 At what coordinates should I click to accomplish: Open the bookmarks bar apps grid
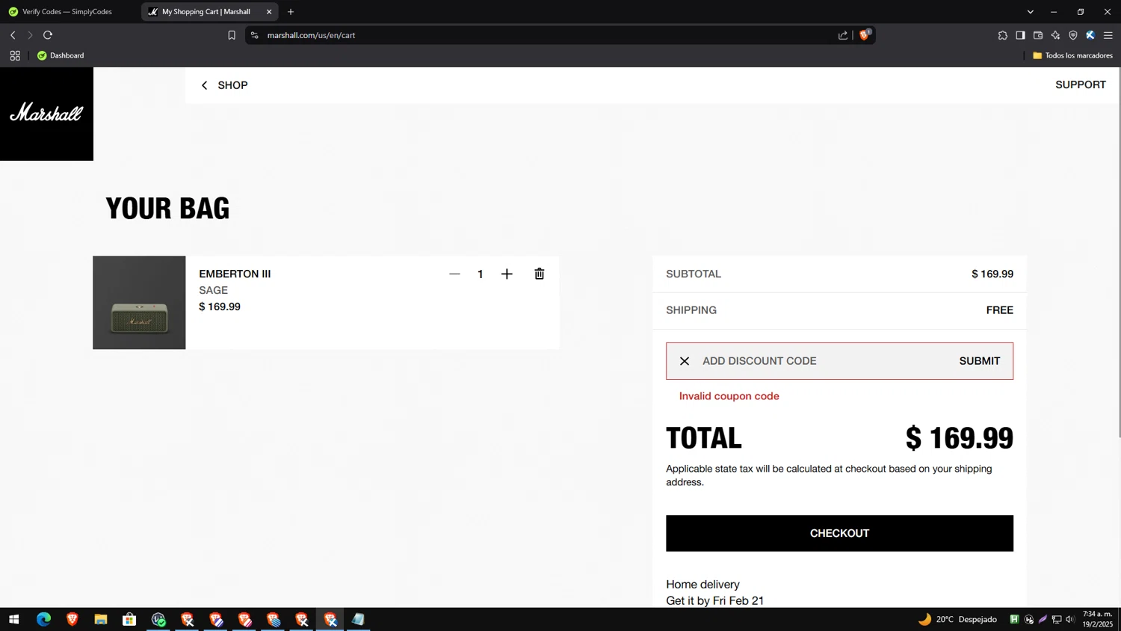tap(15, 55)
